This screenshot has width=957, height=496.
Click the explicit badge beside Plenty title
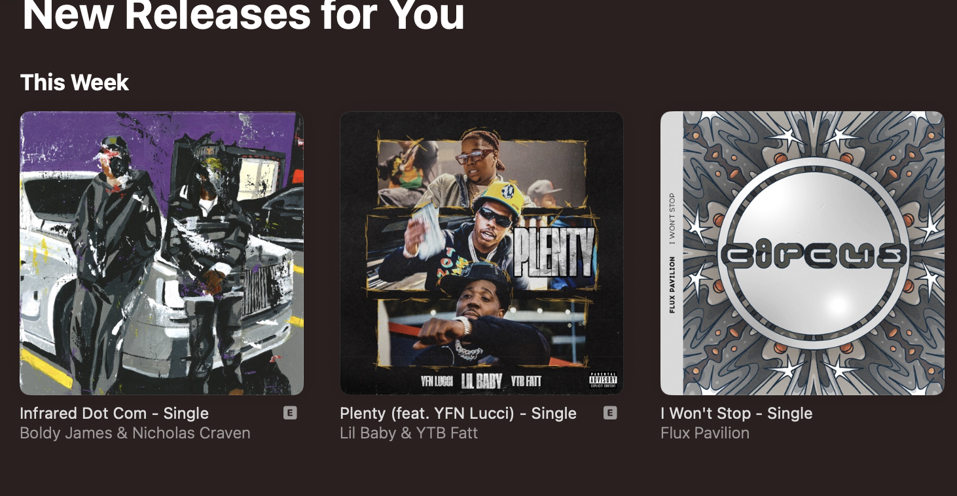610,413
